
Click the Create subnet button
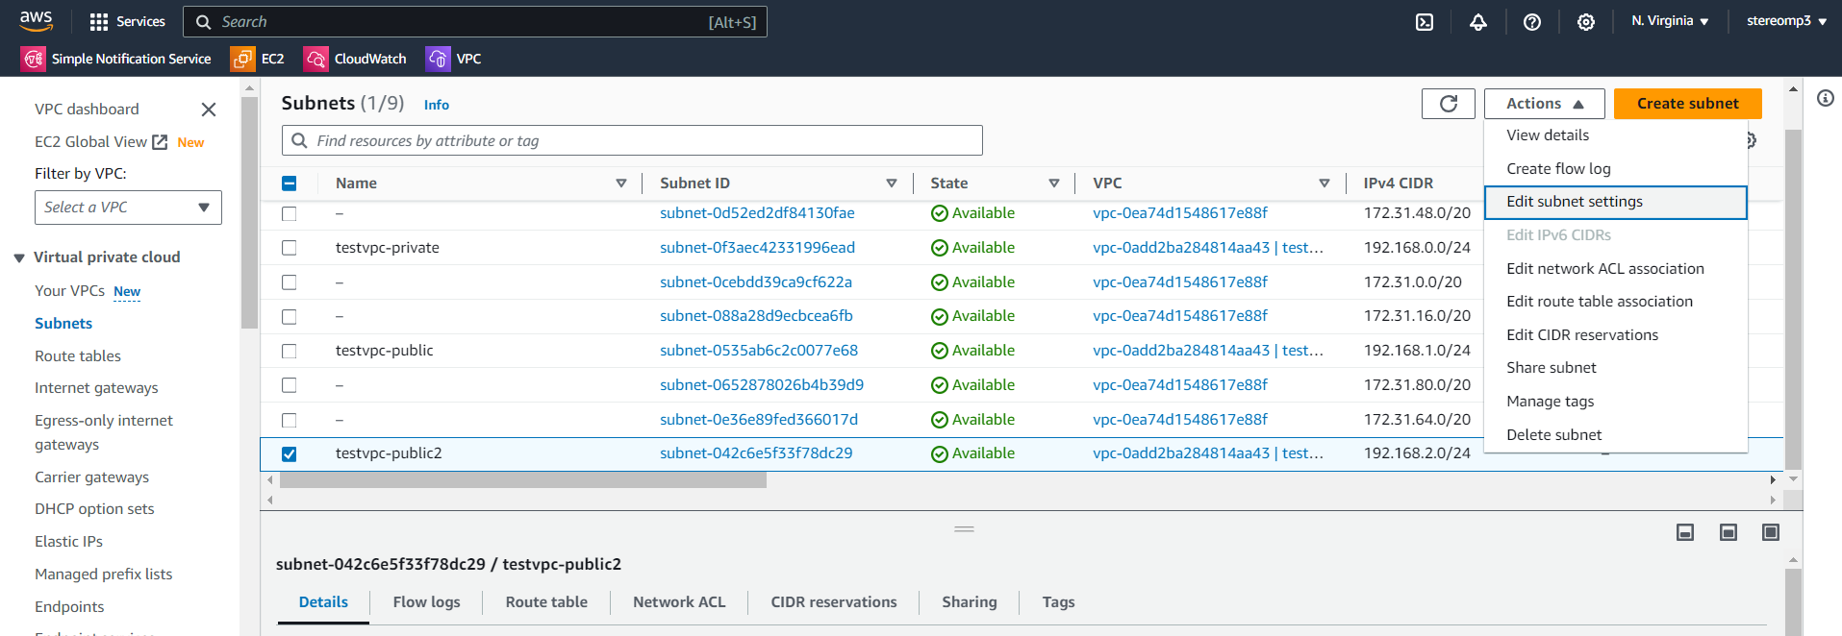pyautogui.click(x=1687, y=104)
